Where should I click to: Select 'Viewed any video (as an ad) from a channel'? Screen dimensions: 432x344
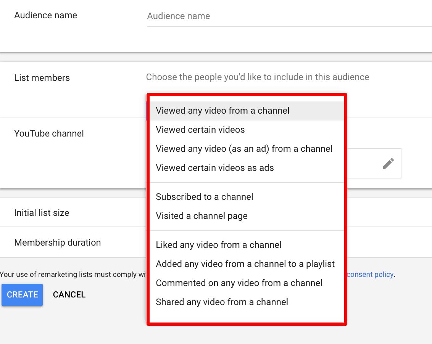pos(247,149)
